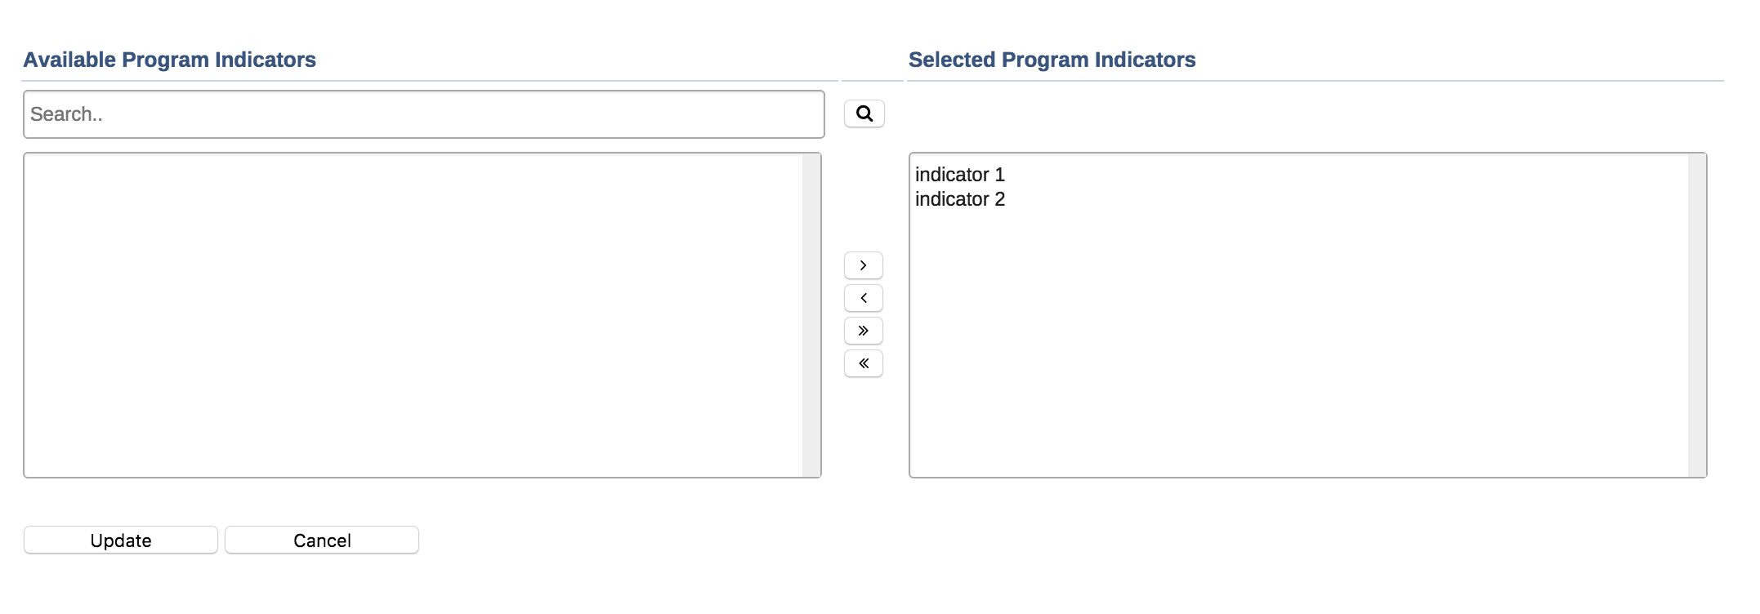Select indicator 2 in Selected list

(x=959, y=199)
